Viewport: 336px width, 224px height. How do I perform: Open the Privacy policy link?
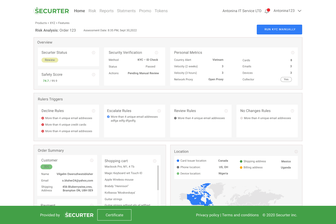[207, 215]
